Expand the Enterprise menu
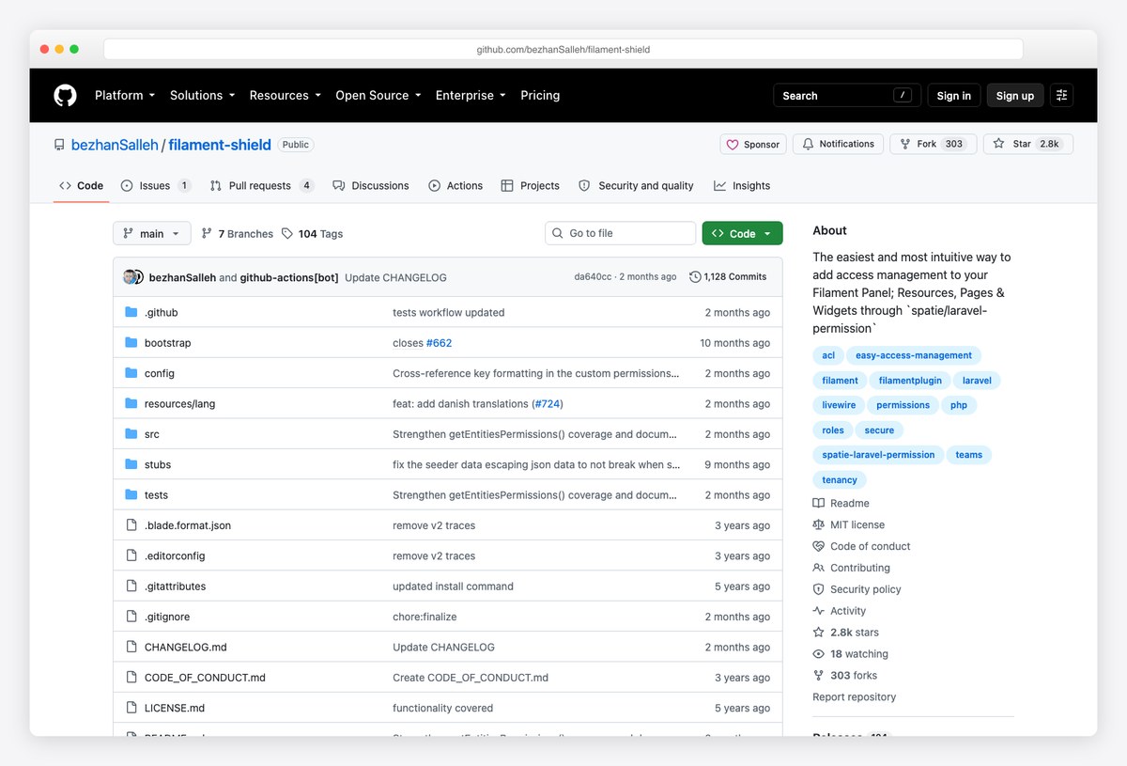The height and width of the screenshot is (766, 1127). coord(471,95)
